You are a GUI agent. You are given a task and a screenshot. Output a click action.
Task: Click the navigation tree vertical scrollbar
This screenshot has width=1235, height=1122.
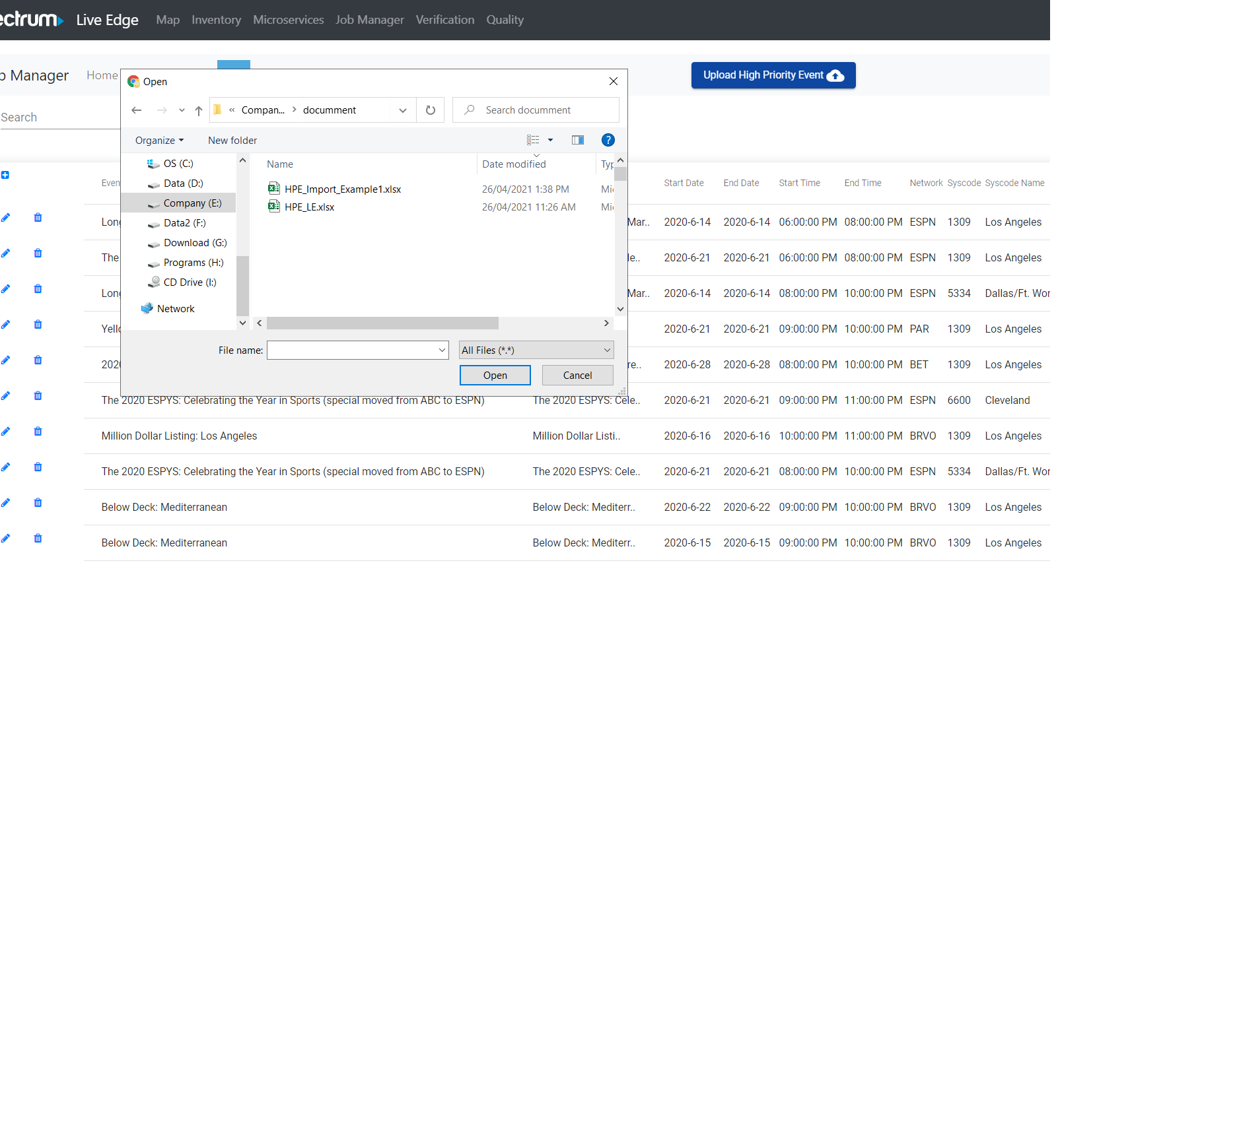point(242,286)
